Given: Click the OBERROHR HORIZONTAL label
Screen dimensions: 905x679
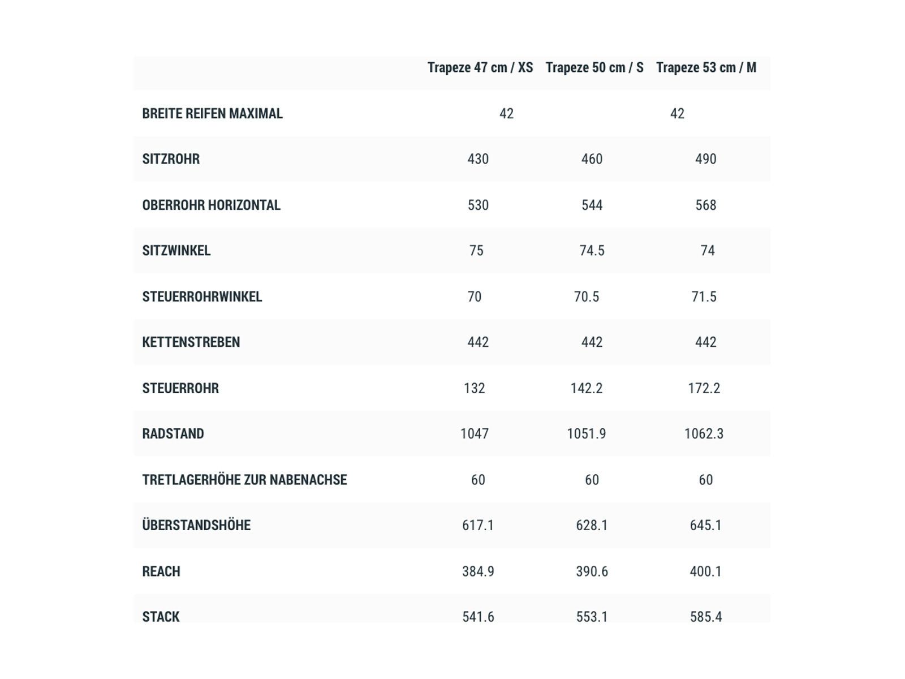Looking at the screenshot, I should [211, 205].
